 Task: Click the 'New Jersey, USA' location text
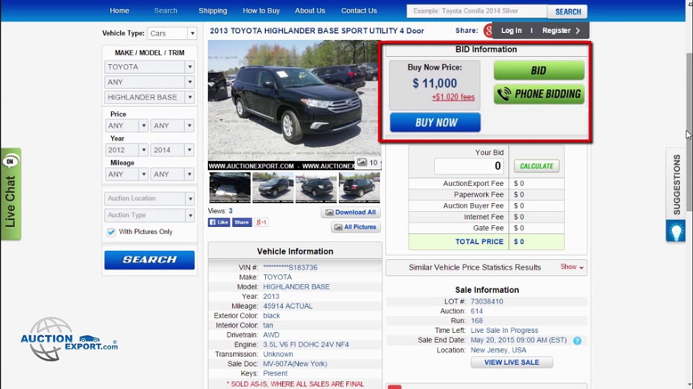498,350
